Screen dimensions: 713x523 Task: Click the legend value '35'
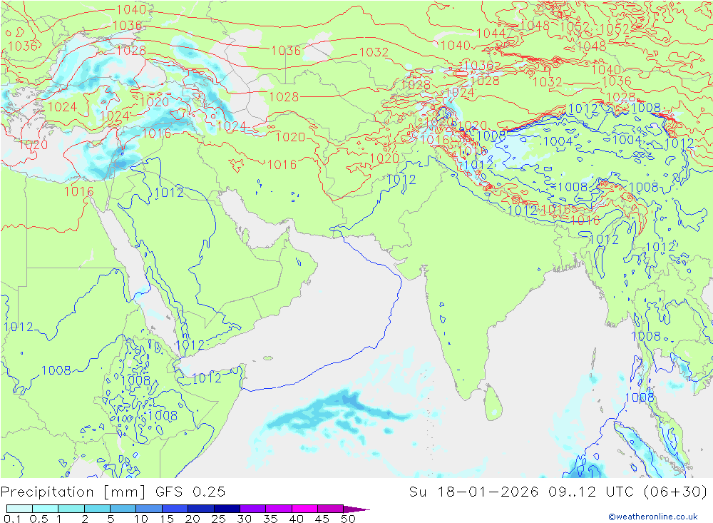270,519
